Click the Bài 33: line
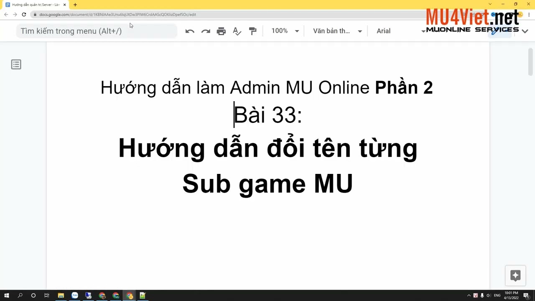 point(267,115)
